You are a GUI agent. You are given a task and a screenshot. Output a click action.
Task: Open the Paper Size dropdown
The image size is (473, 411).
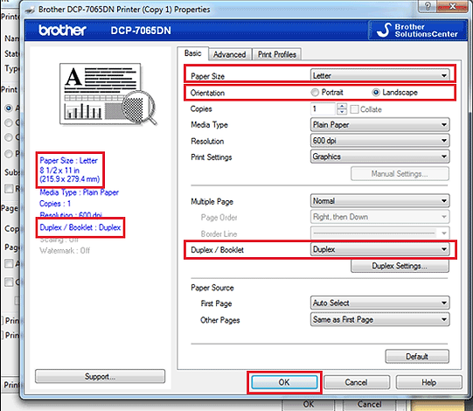(379, 75)
